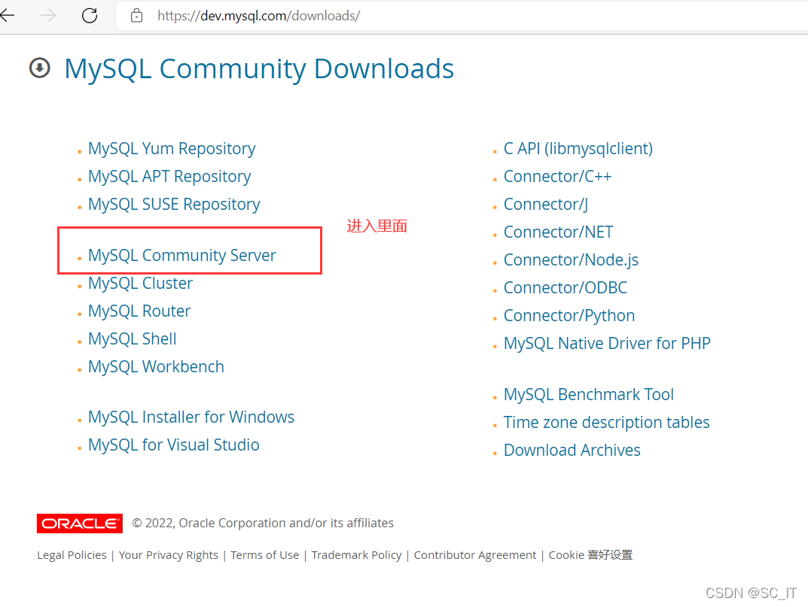This screenshot has width=808, height=607.
Task: Open Connector/Python link
Action: tap(569, 315)
